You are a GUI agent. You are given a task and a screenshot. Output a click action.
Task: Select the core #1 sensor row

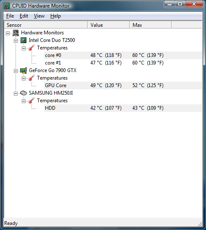click(123, 63)
